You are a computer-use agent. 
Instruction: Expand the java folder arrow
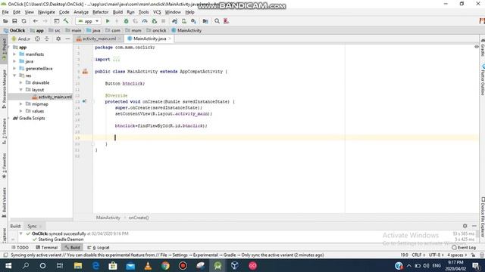pos(14,61)
